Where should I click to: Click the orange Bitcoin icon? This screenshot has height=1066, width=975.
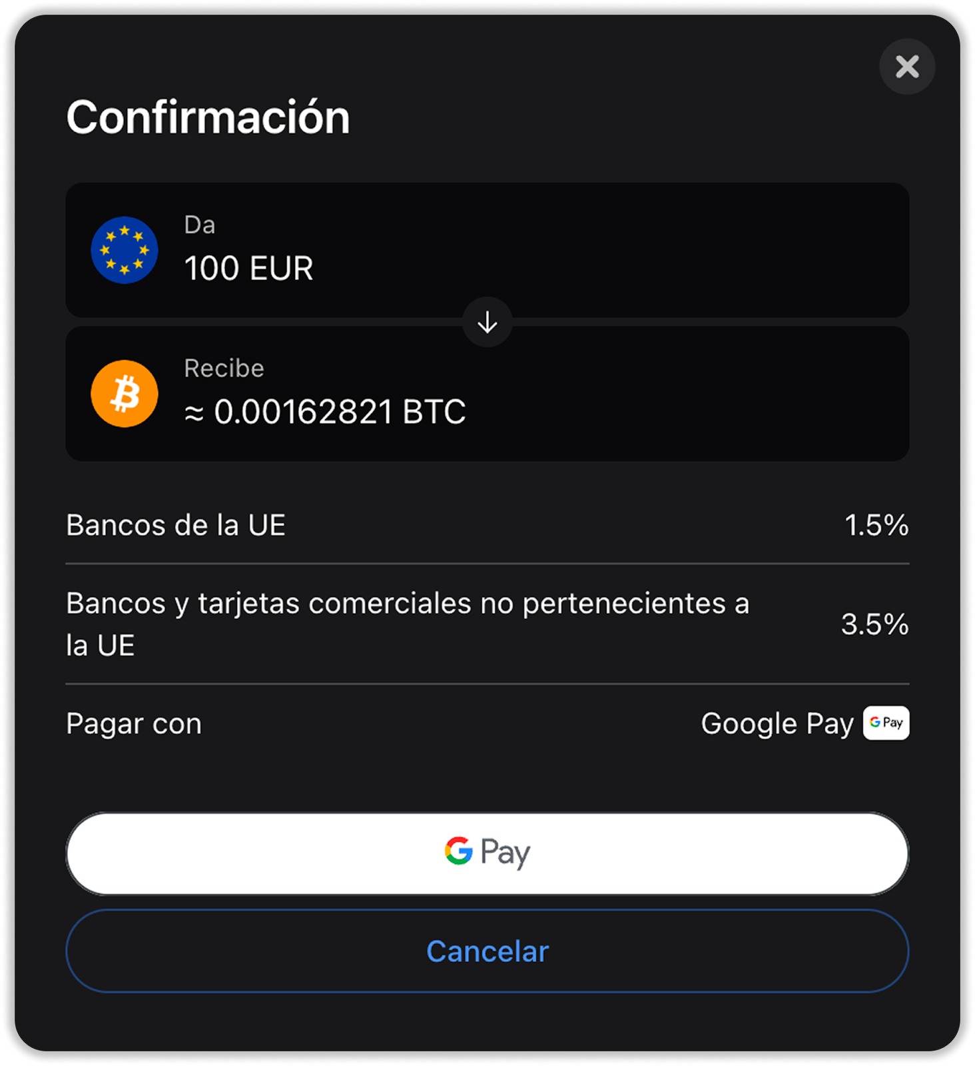(125, 394)
